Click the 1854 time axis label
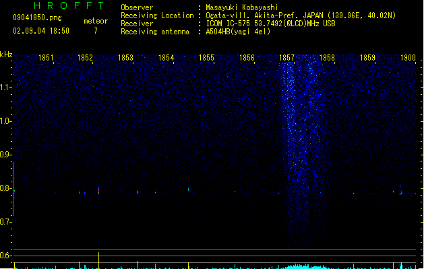Screen dimensions: 424x269 pyautogui.click(x=166, y=58)
